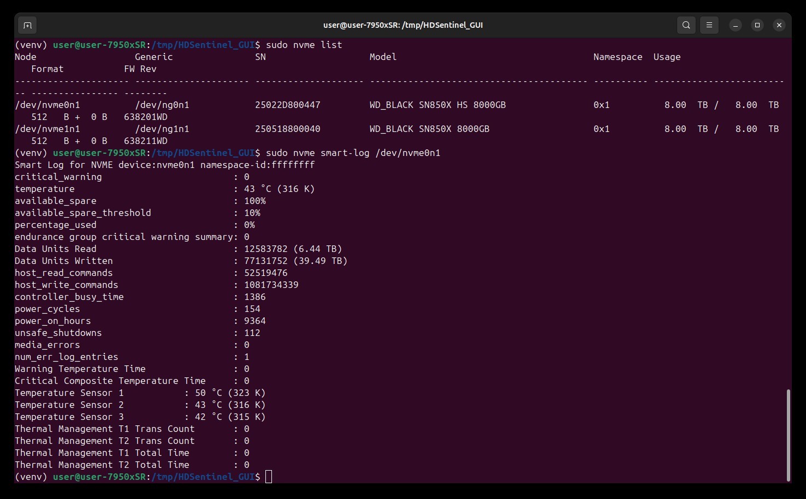The width and height of the screenshot is (806, 499).
Task: Click the 'Namespace' column header
Action: pos(618,57)
